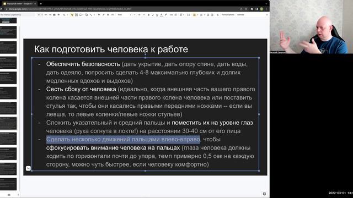Click the text 'Обеспечить безопасность'
353x198 pixels.
click(83, 64)
